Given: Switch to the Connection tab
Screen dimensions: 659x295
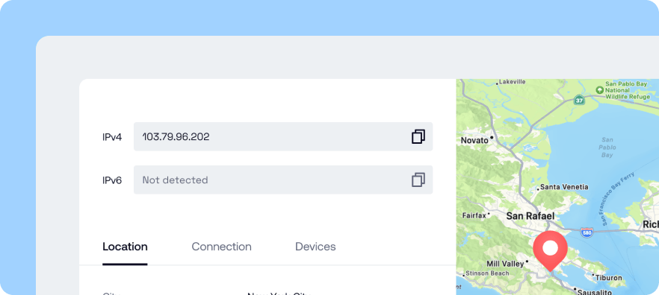Looking at the screenshot, I should 221,247.
